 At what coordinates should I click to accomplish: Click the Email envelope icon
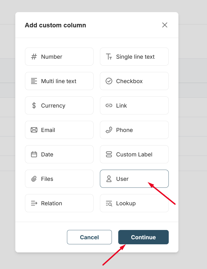point(34,130)
